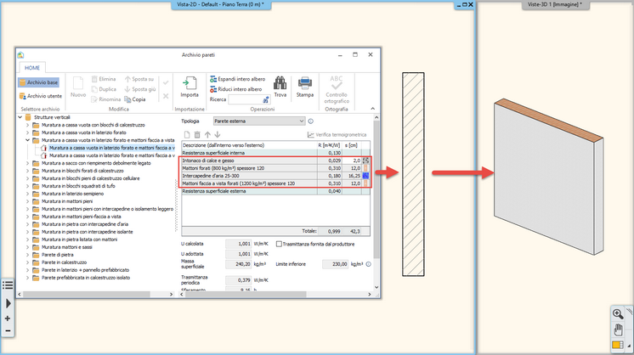The image size is (634, 355).
Task: Click Rinomina in the ribbon
Action: point(106,99)
